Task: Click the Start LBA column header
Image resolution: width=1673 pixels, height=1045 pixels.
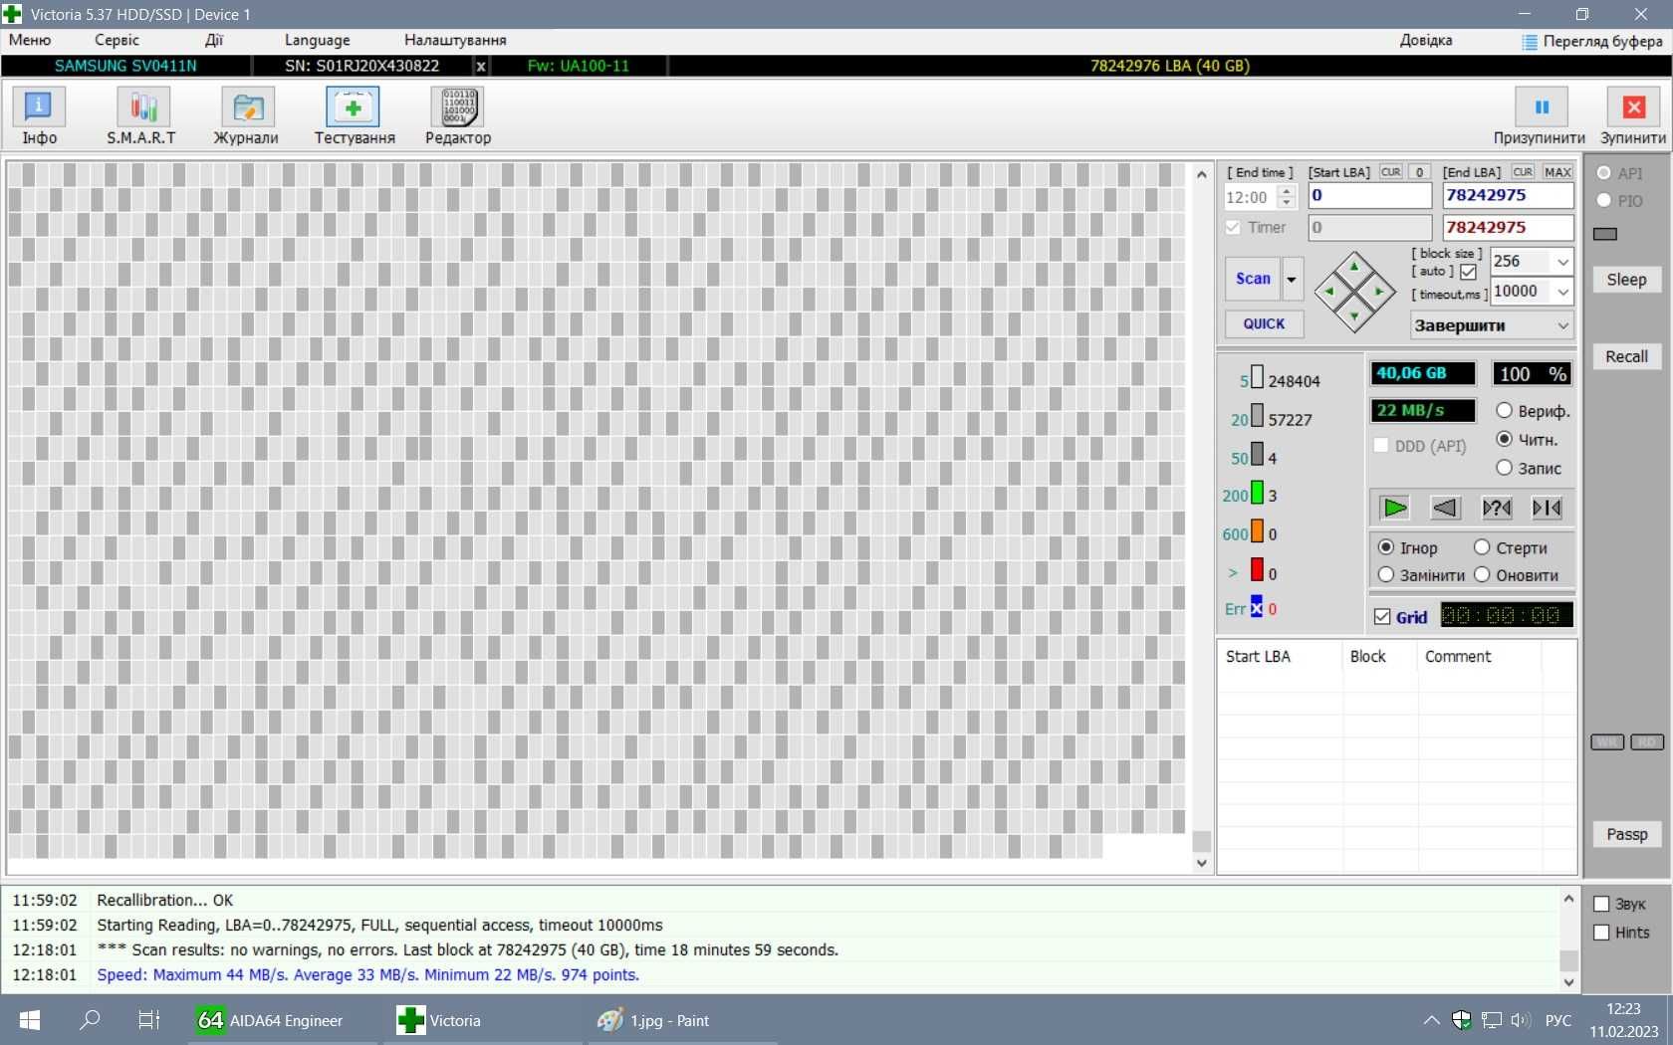Action: pyautogui.click(x=1280, y=657)
